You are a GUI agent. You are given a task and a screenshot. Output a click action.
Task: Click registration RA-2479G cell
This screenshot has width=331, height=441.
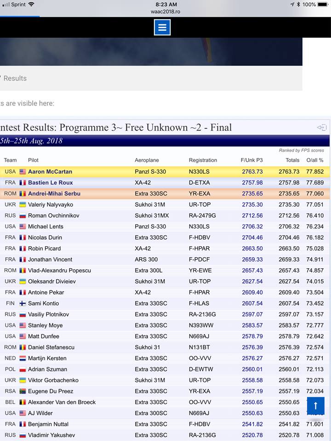(x=202, y=215)
